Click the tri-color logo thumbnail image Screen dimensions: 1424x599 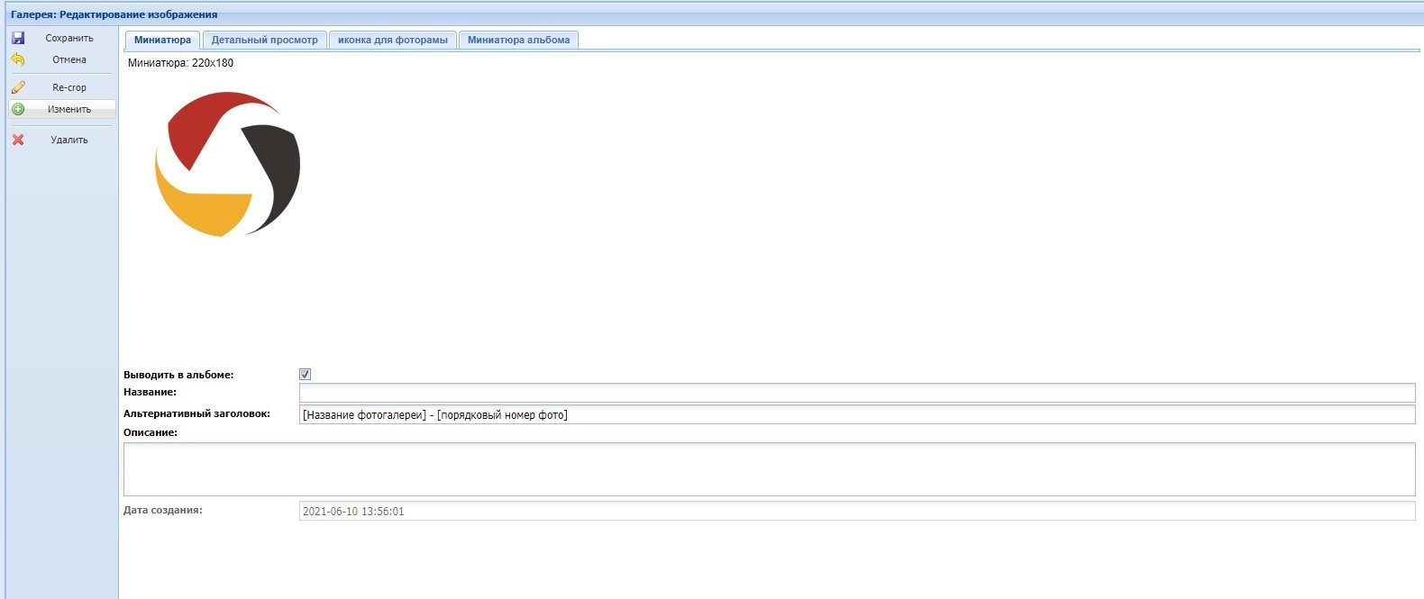pos(227,164)
